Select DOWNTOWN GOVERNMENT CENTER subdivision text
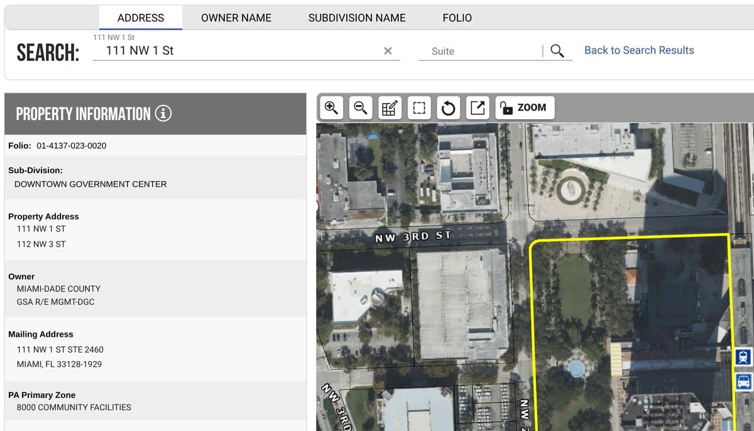The image size is (754, 431). pyautogui.click(x=90, y=184)
